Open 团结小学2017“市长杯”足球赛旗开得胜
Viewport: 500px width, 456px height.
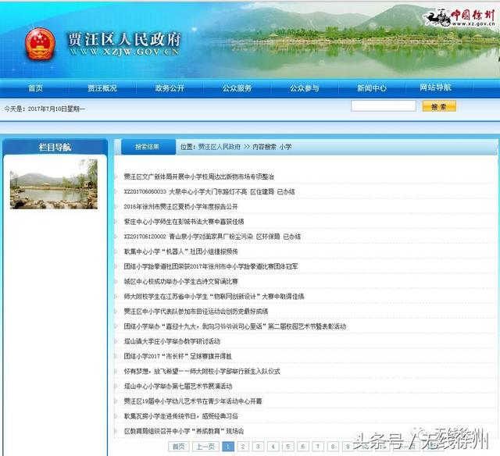[177, 356]
